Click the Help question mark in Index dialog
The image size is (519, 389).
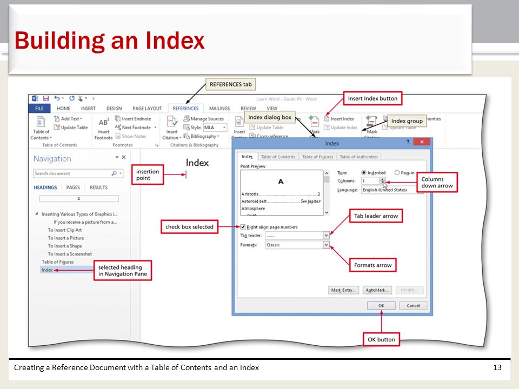click(408, 142)
